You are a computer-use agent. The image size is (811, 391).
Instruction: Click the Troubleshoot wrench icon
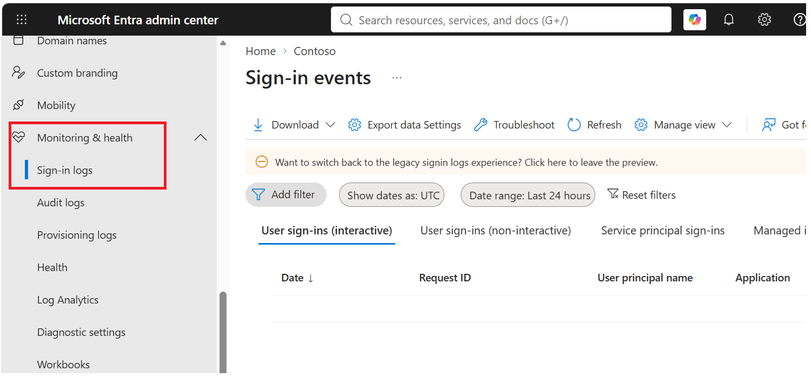pyautogui.click(x=480, y=125)
